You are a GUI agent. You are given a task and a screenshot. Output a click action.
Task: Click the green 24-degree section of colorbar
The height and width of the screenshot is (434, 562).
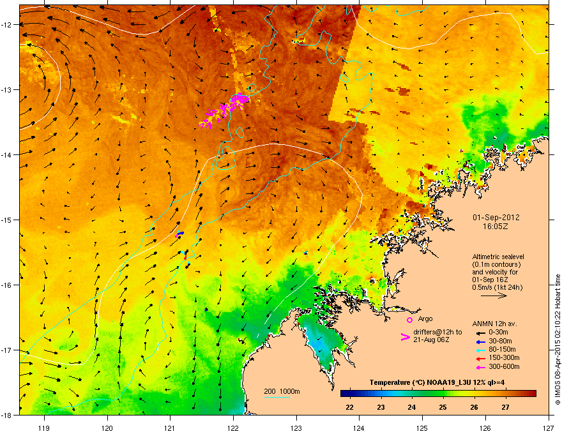pyautogui.click(x=412, y=394)
